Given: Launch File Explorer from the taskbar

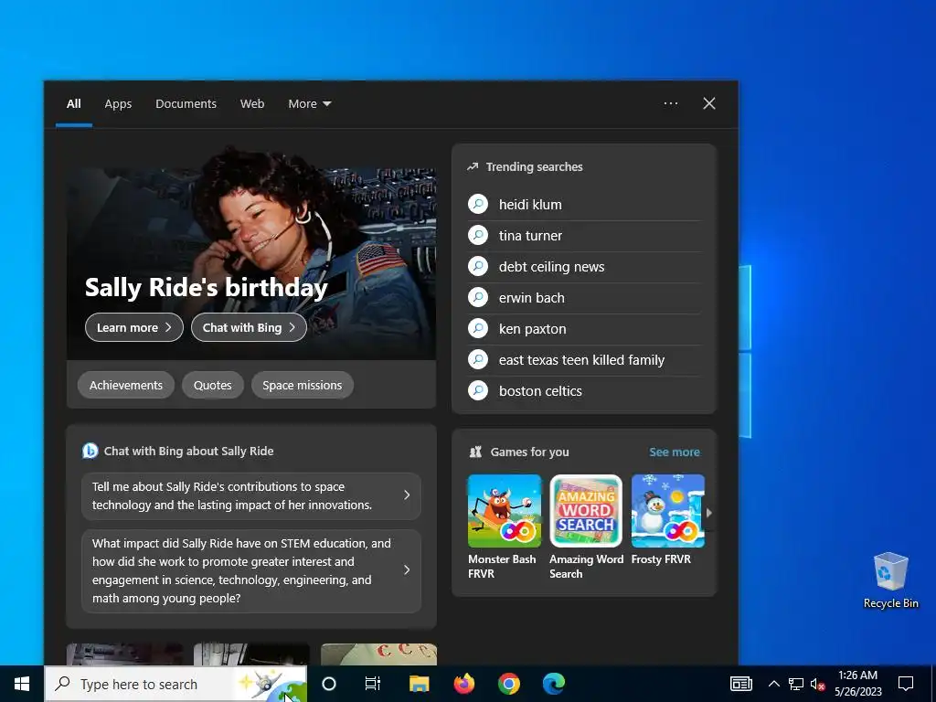Looking at the screenshot, I should pyautogui.click(x=419, y=684).
